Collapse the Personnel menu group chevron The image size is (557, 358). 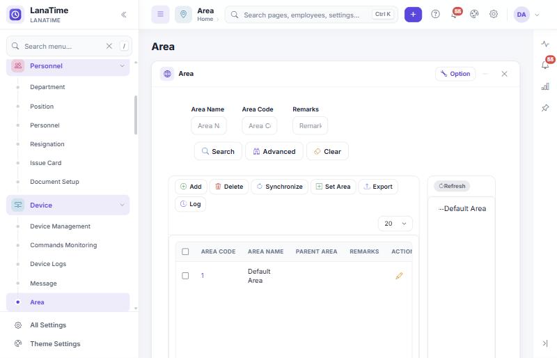click(123, 65)
